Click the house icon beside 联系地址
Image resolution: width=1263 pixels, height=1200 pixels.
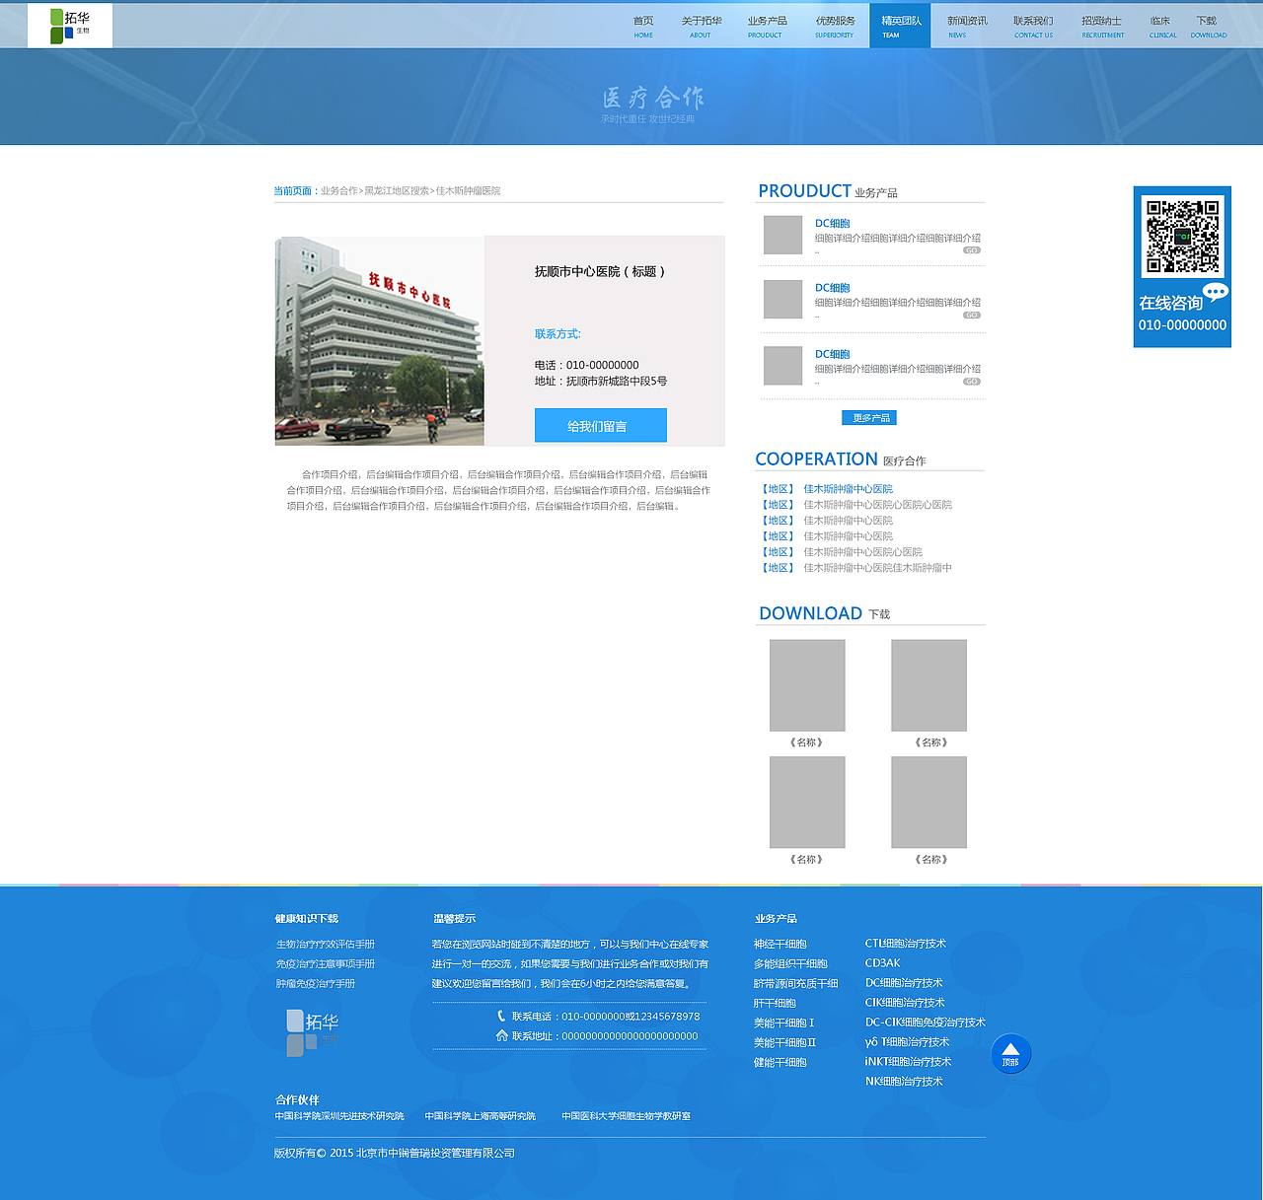501,1035
